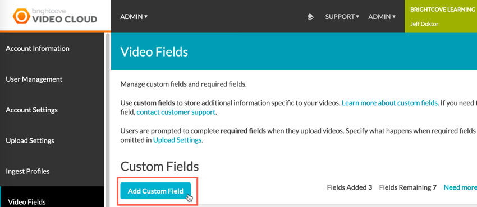This screenshot has height=207, width=477.
Task: Click the Fields Remaining 7 counter
Action: coord(407,187)
